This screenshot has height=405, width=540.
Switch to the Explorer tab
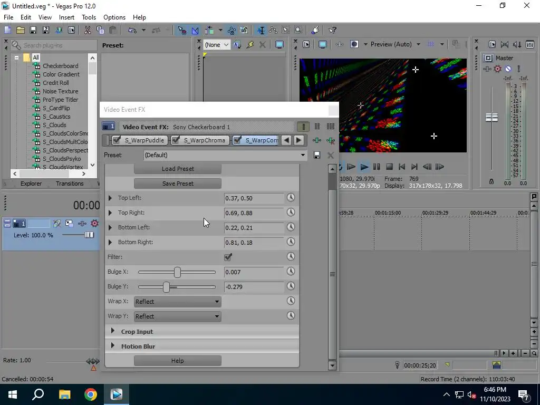[x=31, y=184]
